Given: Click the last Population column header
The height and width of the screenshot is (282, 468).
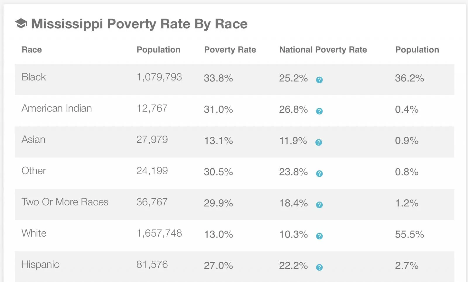Looking at the screenshot, I should pyautogui.click(x=417, y=50).
